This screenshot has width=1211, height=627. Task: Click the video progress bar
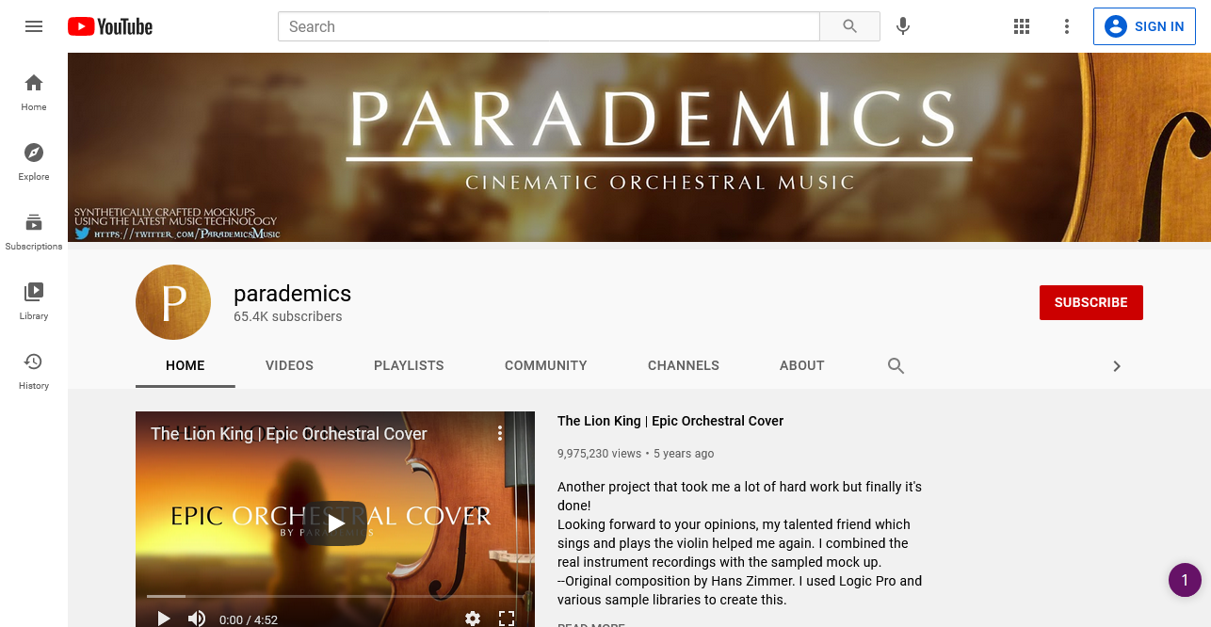(335, 596)
